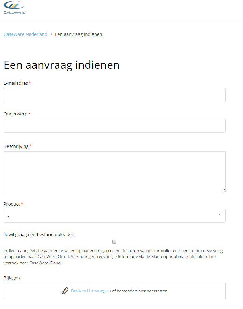Click the Onderwerp field label

point(15,114)
